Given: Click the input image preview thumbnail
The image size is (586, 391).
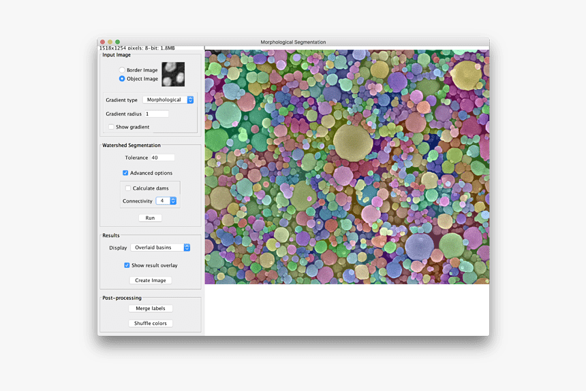Looking at the screenshot, I should [173, 74].
